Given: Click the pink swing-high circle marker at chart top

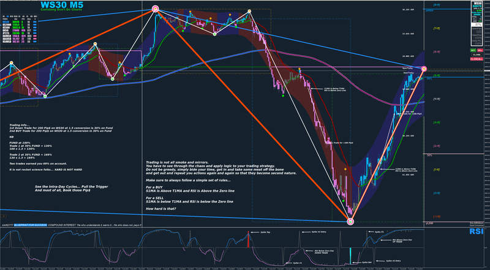Looking at the screenshot, I should [x=155, y=9].
